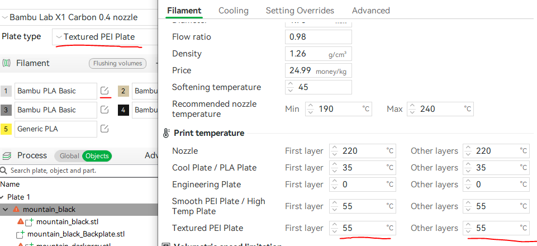Switch Process mode to Global
The height and width of the screenshot is (246, 537).
69,156
